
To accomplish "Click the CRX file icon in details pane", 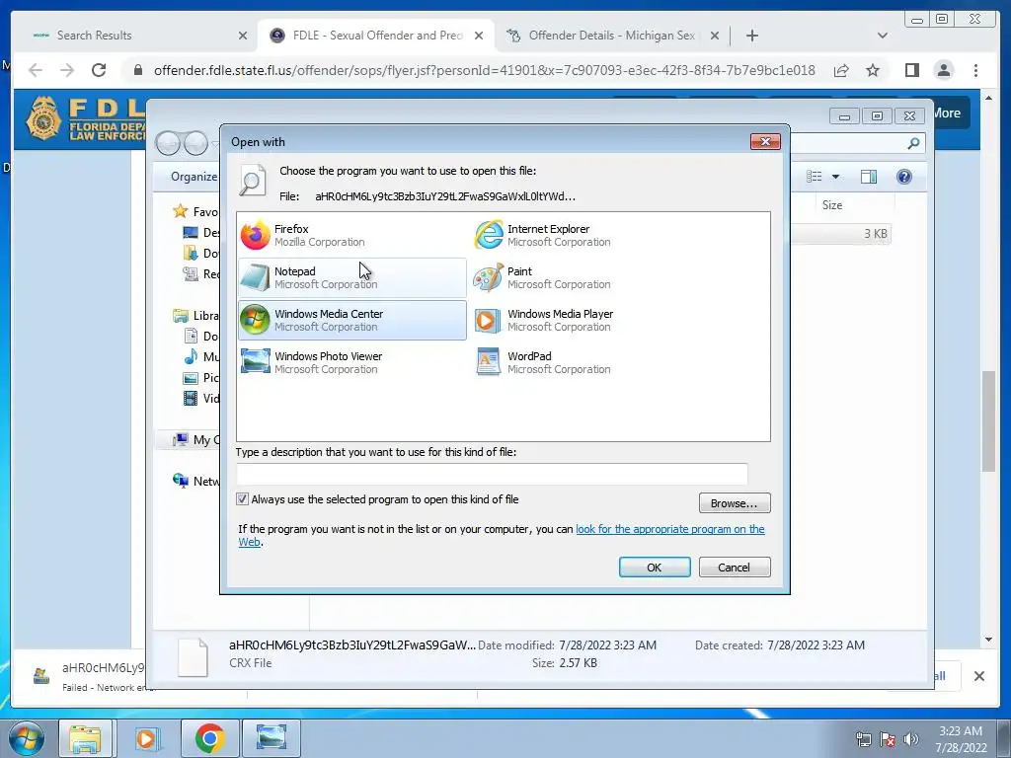I will tap(193, 657).
